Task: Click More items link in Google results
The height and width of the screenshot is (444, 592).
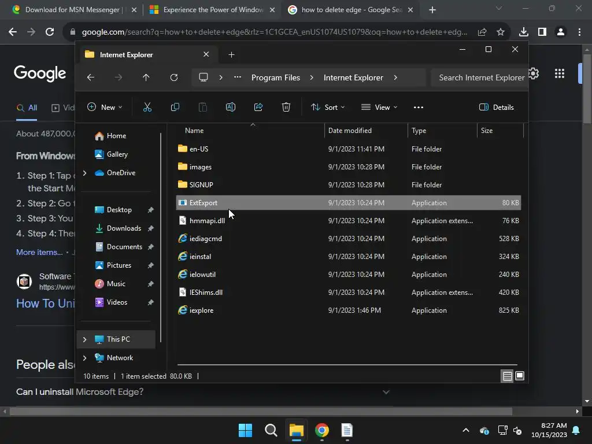Action: 39,252
